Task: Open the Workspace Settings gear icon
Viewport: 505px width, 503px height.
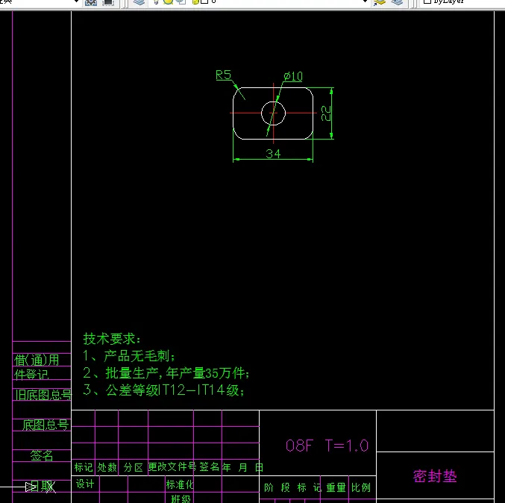Action: (x=91, y=2)
